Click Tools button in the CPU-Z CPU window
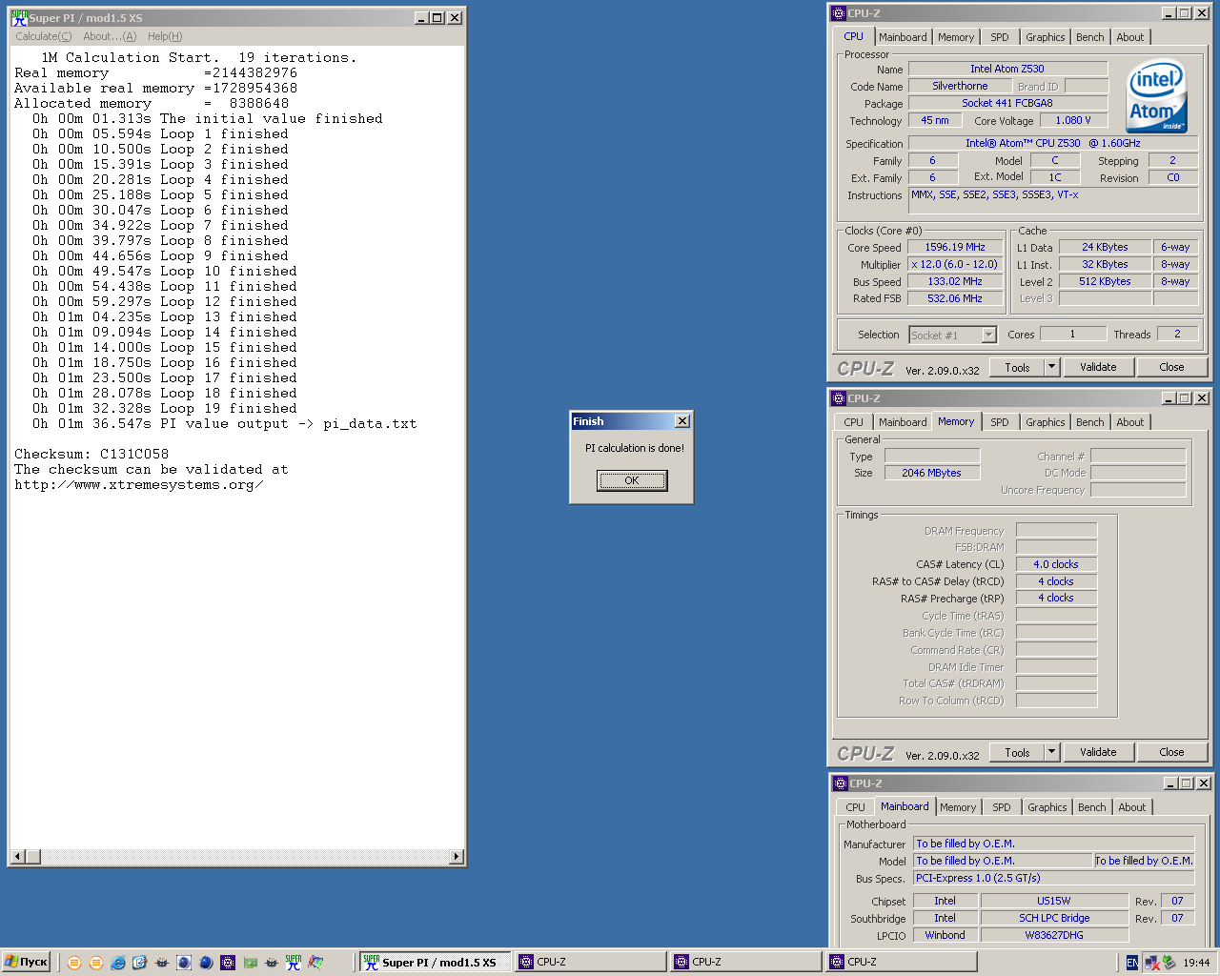This screenshot has width=1220, height=976. pyautogui.click(x=1017, y=367)
